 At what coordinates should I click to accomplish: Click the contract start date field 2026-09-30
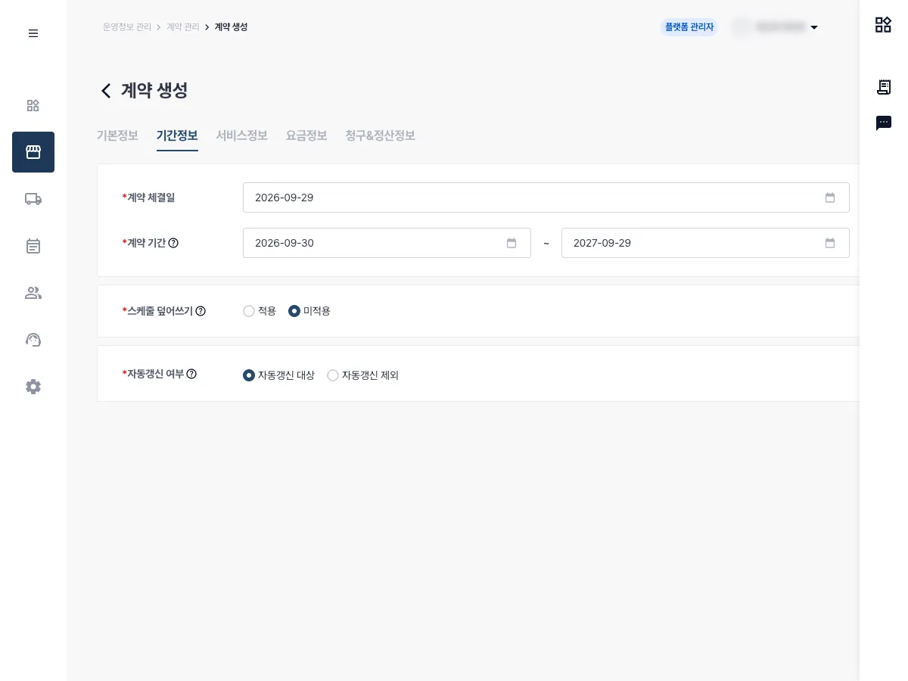pyautogui.click(x=387, y=243)
